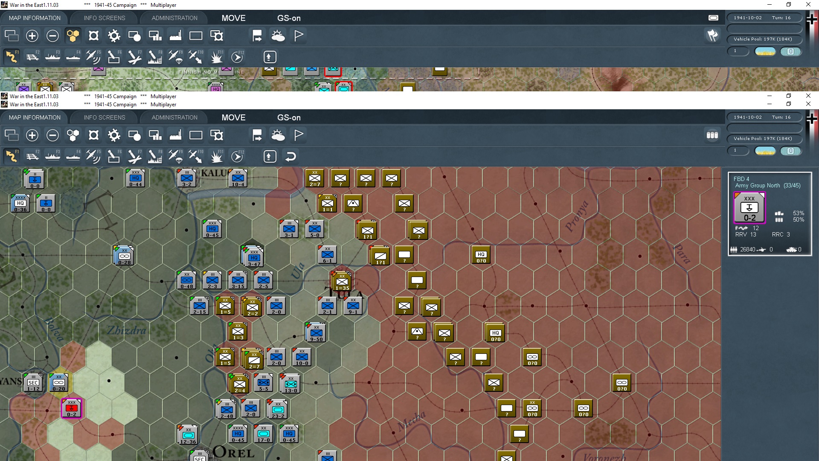
Task: Activate F3 naval transport mode
Action: [53, 156]
